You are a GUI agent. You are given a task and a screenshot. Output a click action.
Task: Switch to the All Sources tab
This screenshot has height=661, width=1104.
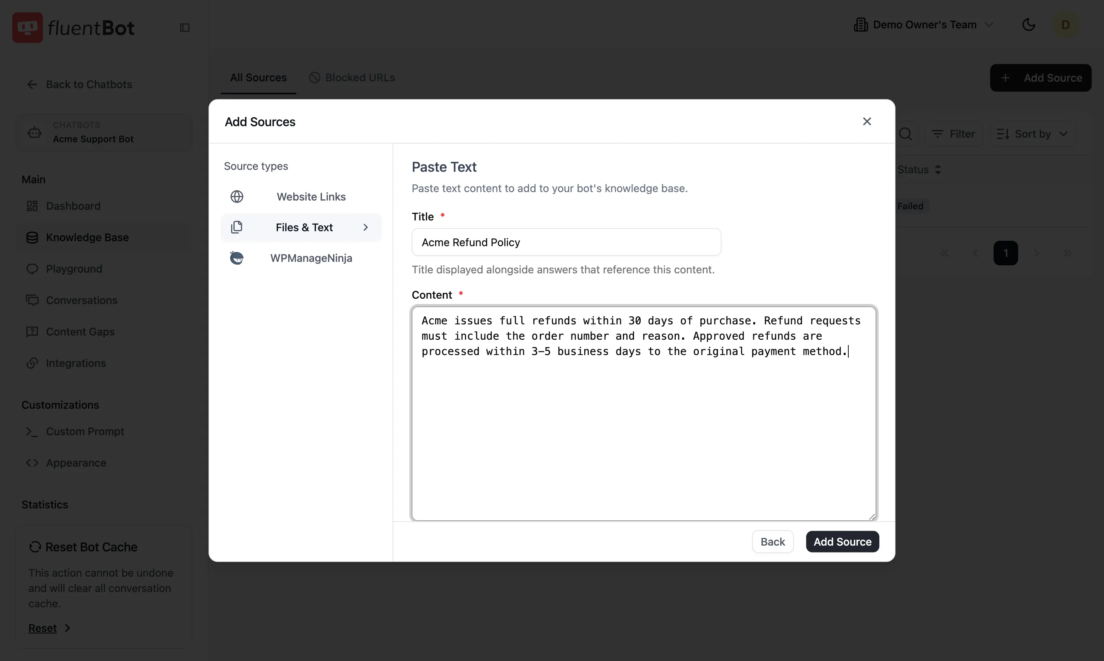click(x=258, y=77)
